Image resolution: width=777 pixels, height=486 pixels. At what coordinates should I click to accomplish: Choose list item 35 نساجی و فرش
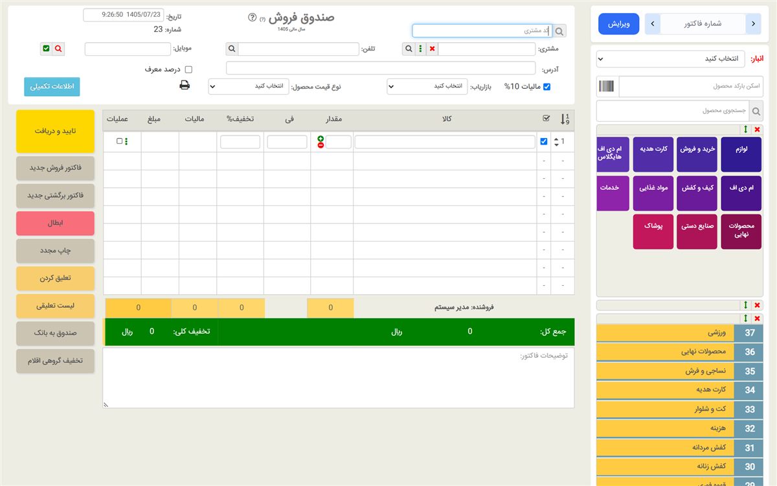679,371
